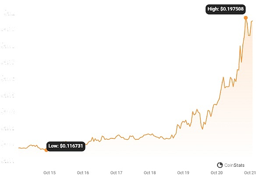This screenshot has width=263, height=179.
Task: Select the Low: $0.116731 label
Action: [66, 146]
